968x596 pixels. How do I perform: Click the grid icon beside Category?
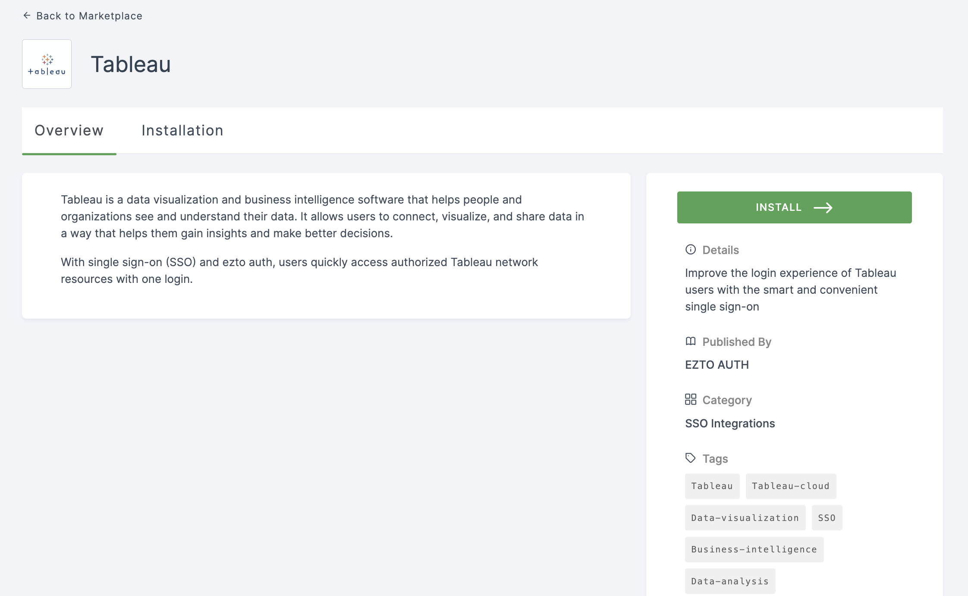coord(691,399)
